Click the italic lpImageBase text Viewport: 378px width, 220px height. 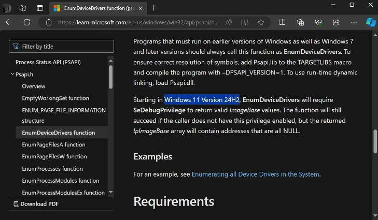click(x=151, y=131)
